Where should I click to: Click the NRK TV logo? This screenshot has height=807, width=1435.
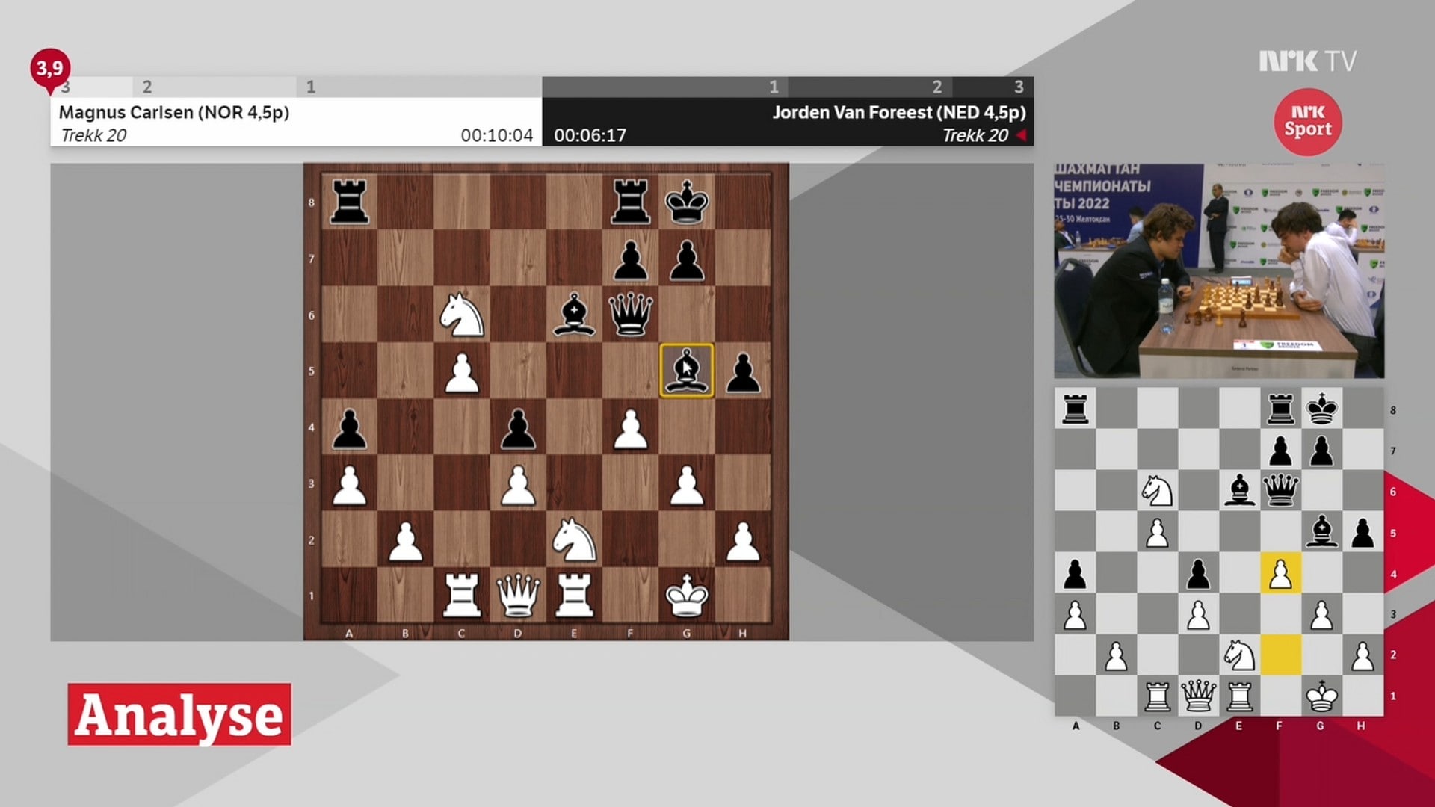point(1307,61)
